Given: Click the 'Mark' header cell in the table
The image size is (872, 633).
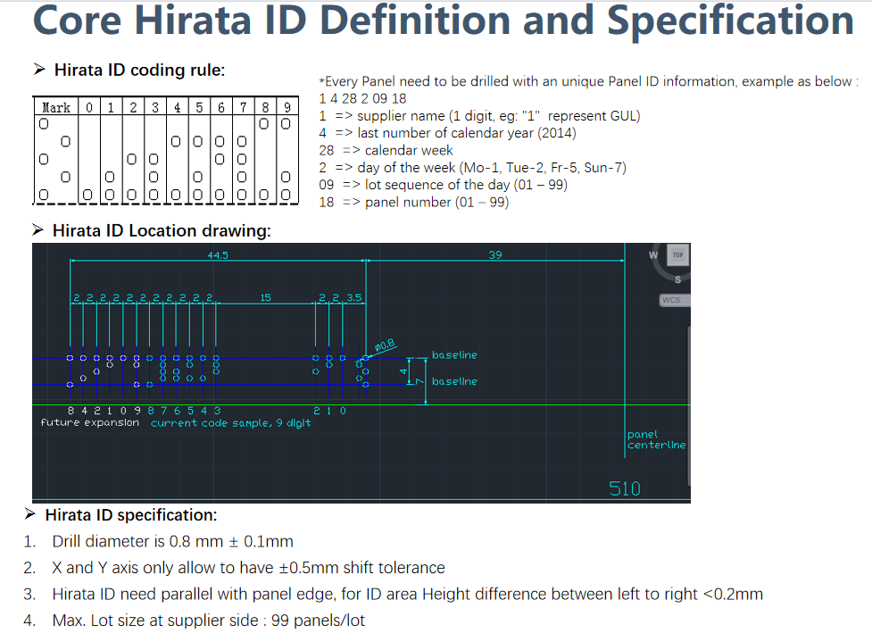Looking at the screenshot, I should (55, 107).
